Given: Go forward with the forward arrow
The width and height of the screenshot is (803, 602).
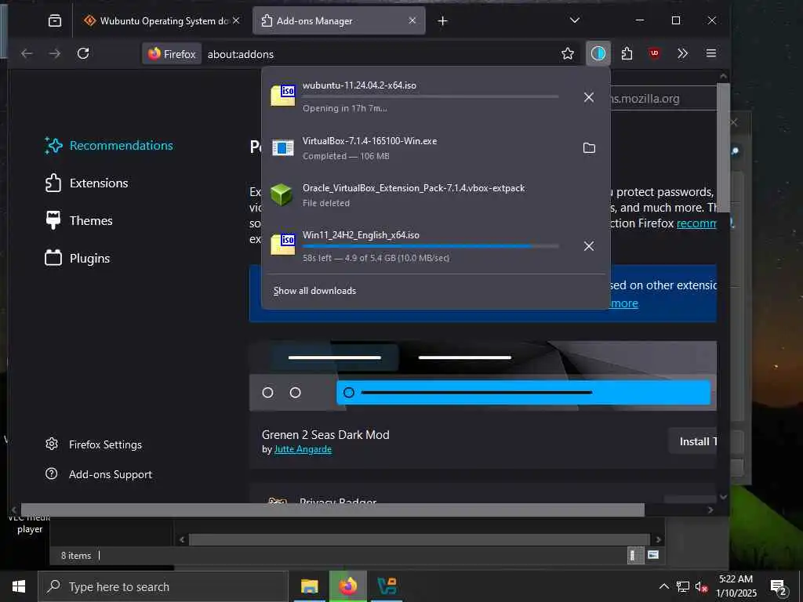Looking at the screenshot, I should click(55, 53).
